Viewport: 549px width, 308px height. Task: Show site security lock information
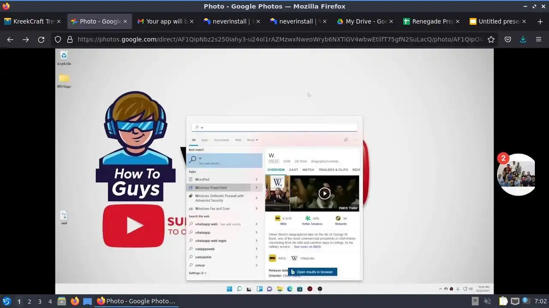point(69,39)
